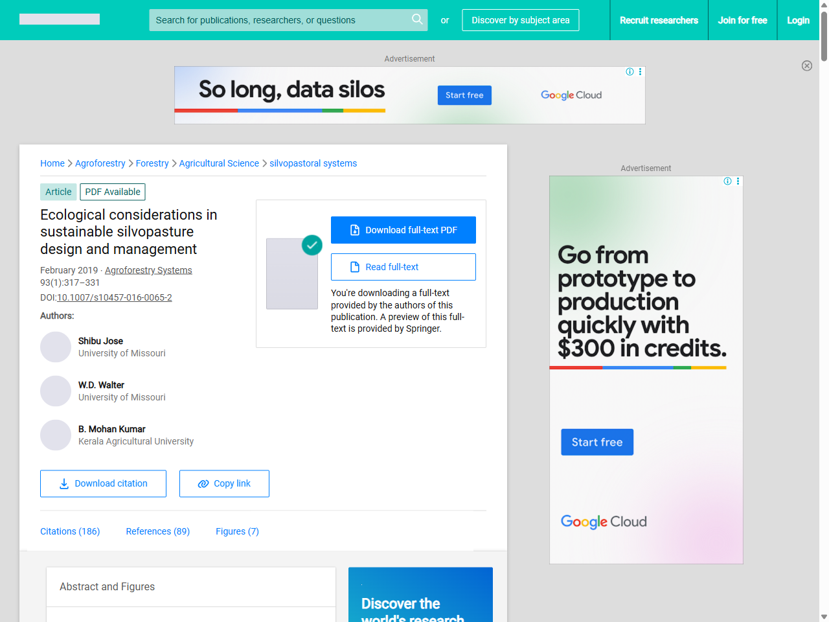Go to Agroforestry breadcrumb link
829x622 pixels.
[100, 163]
